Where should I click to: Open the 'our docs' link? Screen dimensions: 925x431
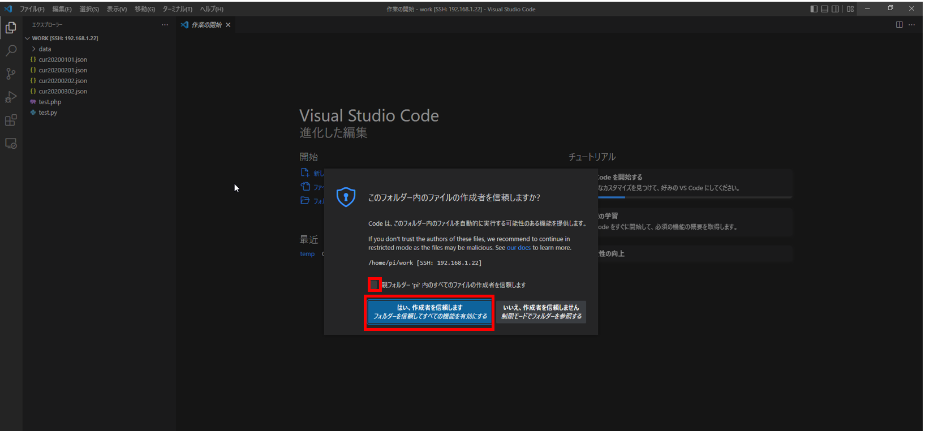pyautogui.click(x=519, y=248)
